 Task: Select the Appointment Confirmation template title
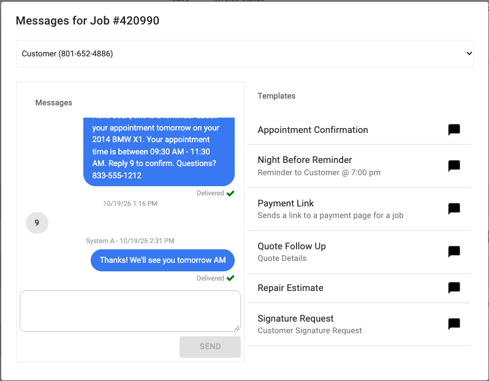(x=313, y=130)
